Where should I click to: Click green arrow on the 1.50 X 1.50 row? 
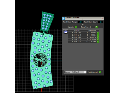tap(98, 33)
